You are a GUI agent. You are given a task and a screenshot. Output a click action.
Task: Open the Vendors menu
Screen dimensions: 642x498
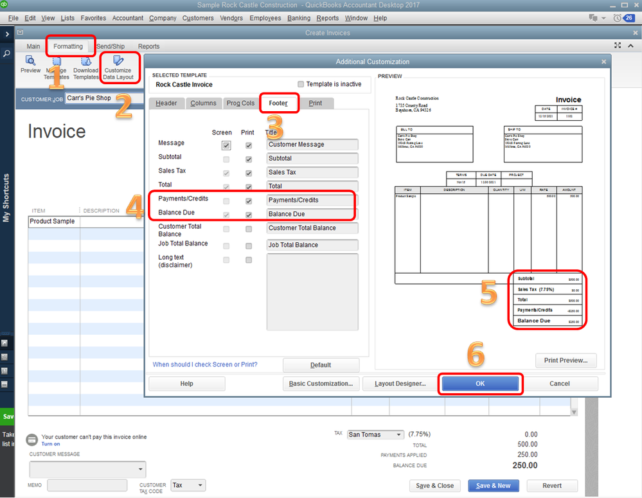pyautogui.click(x=231, y=18)
